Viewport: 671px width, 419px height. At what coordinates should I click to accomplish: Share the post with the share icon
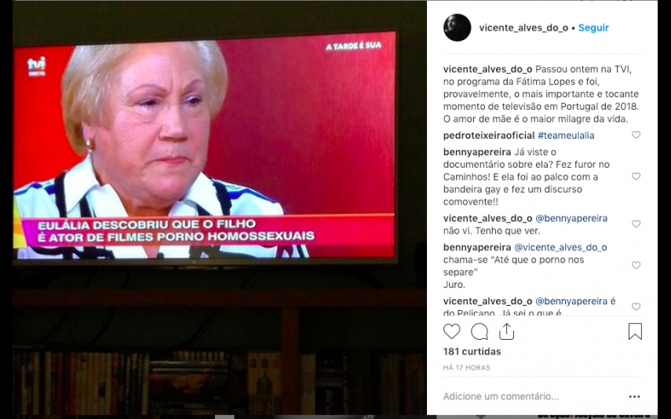(507, 331)
